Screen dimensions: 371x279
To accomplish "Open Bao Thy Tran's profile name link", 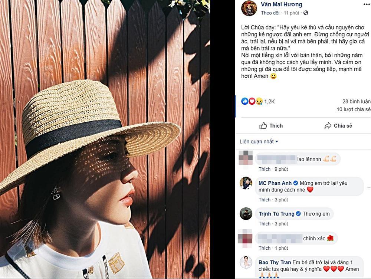I will pyautogui.click(x=275, y=262).
